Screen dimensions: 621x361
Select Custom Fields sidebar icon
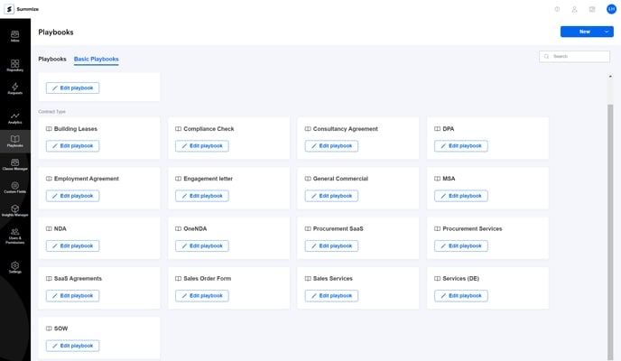[x=14, y=188]
